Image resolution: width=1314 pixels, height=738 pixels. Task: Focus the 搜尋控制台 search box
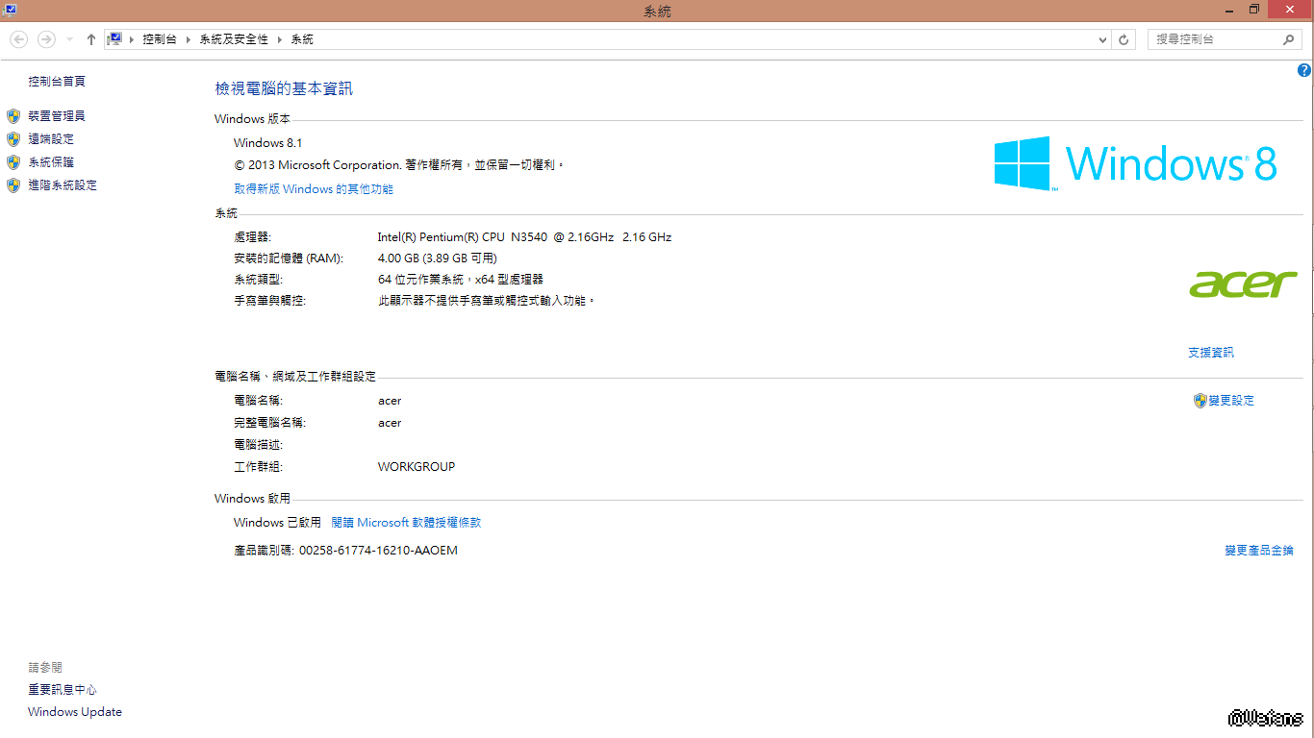tap(1225, 39)
